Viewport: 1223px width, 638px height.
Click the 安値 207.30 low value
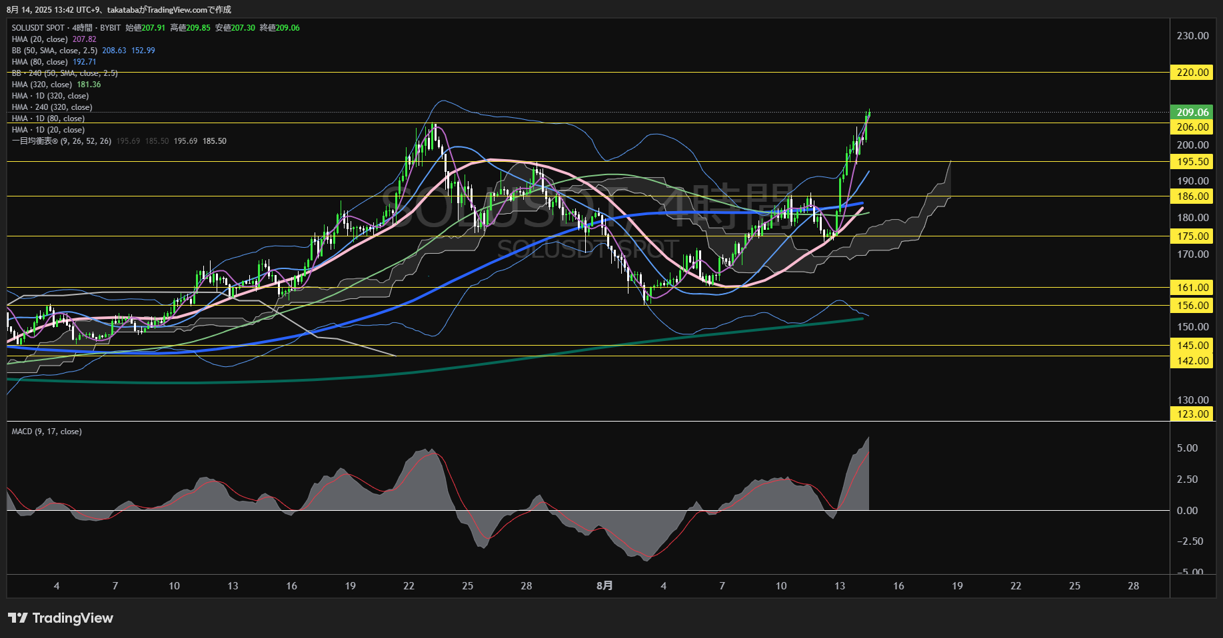pyautogui.click(x=235, y=28)
